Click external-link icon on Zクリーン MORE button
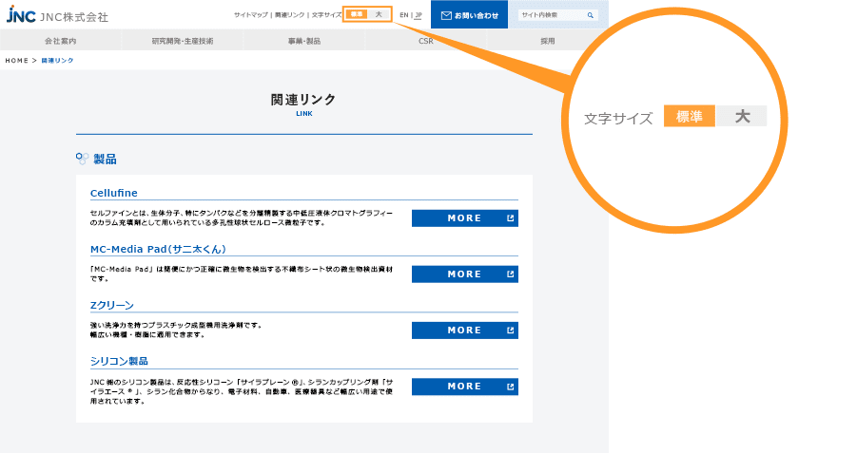This screenshot has width=857, height=453. (510, 330)
